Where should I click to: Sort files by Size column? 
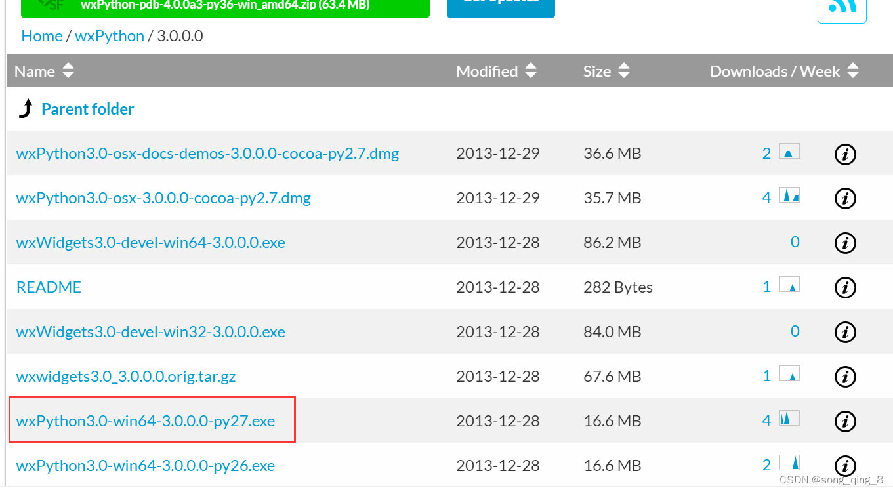point(606,72)
